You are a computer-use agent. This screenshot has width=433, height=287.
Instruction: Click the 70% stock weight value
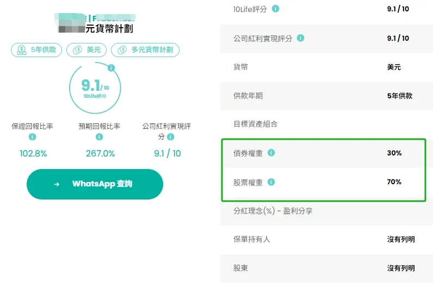tap(394, 182)
